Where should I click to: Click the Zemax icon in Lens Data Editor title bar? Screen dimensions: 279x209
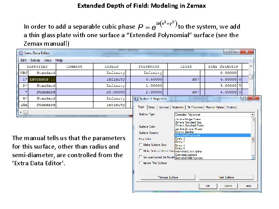point(21,53)
